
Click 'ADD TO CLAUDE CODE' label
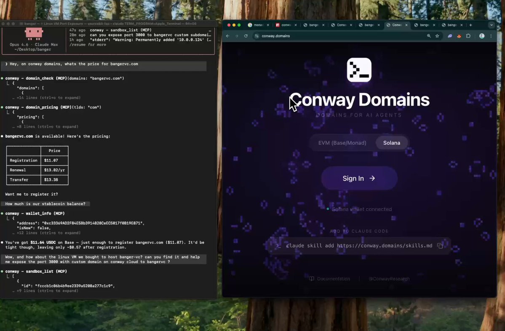359,231
